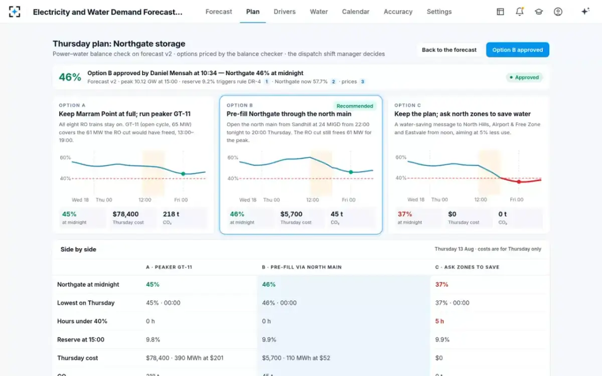The width and height of the screenshot is (602, 376).
Task: Click the 0 t CO₂ tile
Action: click(x=519, y=218)
